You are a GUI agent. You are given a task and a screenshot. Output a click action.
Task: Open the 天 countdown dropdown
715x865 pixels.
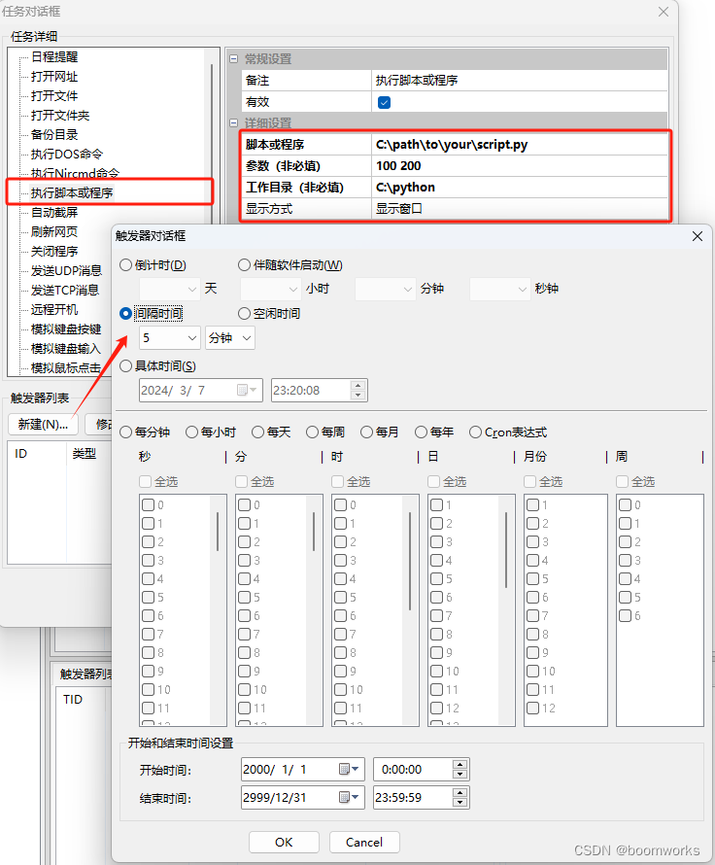pos(170,289)
